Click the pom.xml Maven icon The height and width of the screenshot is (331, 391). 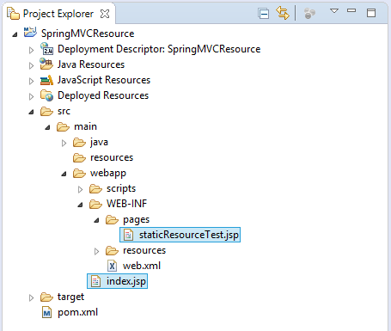click(46, 312)
